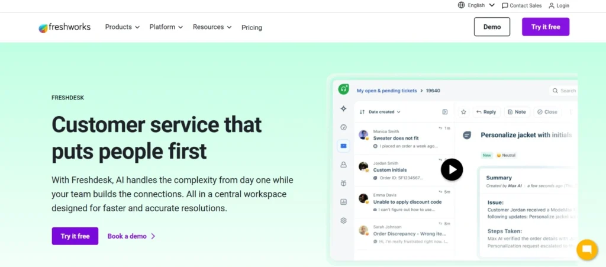Click the New status tag
This screenshot has height=267, width=606.
coord(486,155)
